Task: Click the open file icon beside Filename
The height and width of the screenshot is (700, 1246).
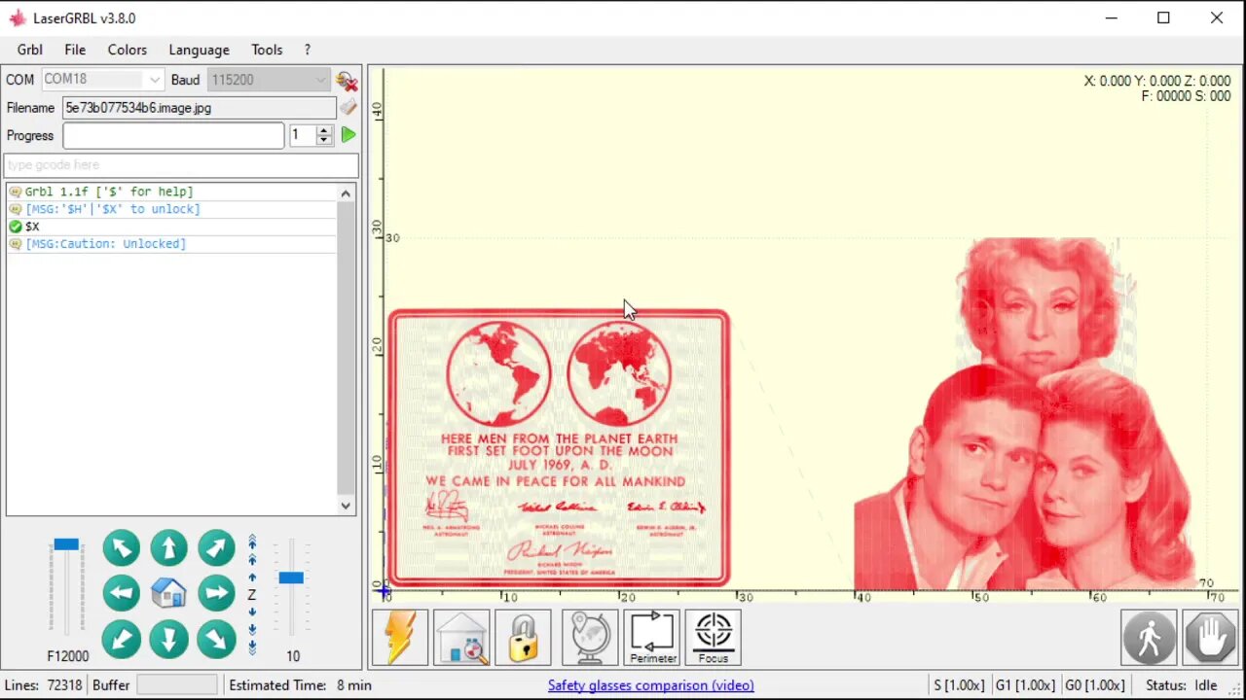Action: pyautogui.click(x=348, y=108)
